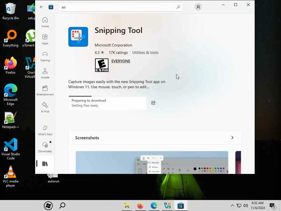Open Recycle Bin on the desktop
This screenshot has height=211, width=281.
click(11, 11)
